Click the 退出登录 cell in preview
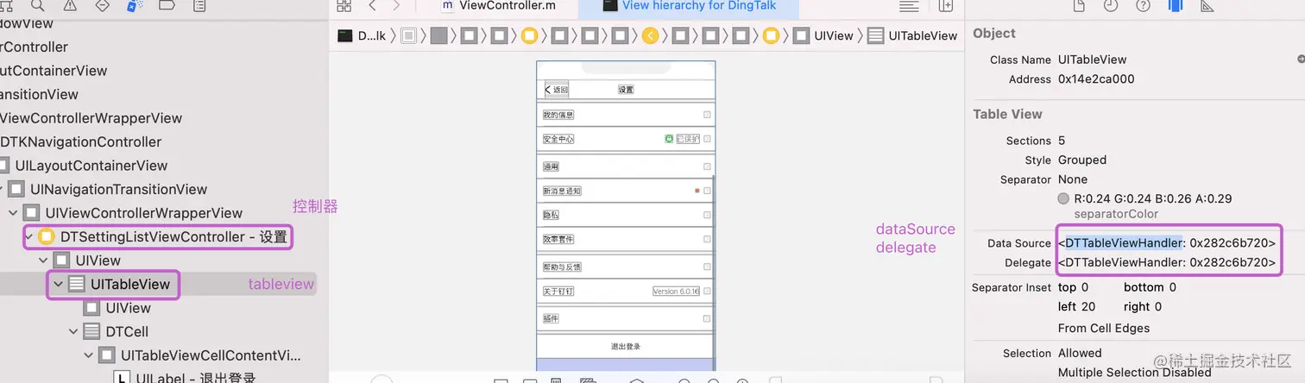This screenshot has width=1305, height=383. [x=626, y=346]
